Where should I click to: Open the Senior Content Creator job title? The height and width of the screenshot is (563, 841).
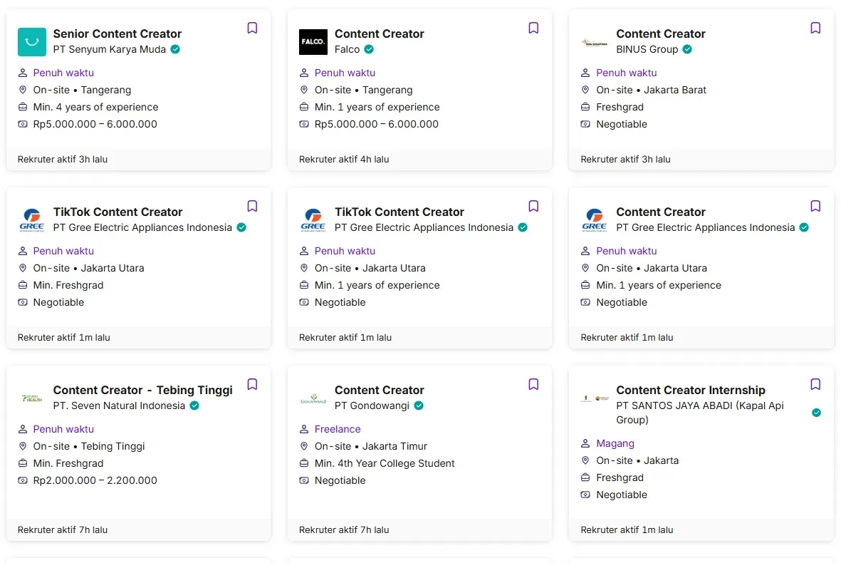[x=117, y=34]
